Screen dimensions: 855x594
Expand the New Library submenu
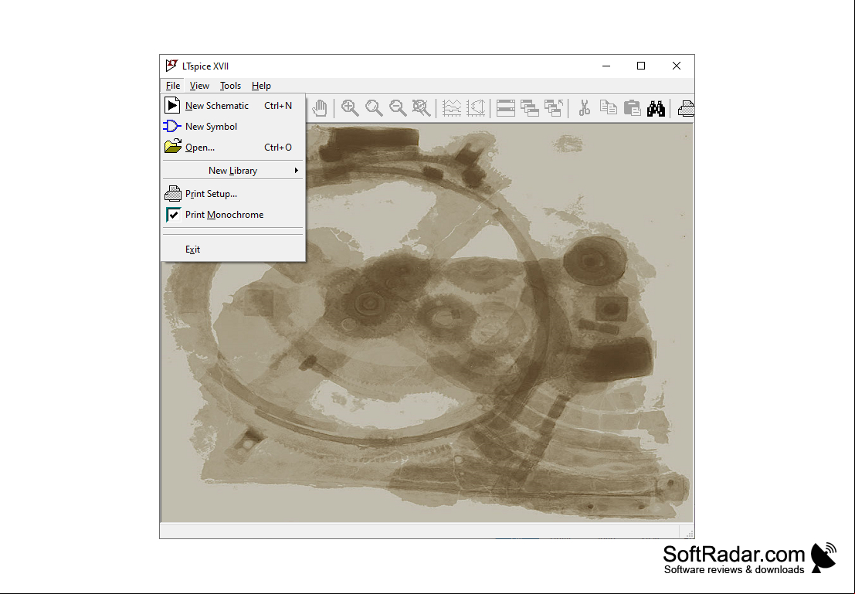click(232, 170)
